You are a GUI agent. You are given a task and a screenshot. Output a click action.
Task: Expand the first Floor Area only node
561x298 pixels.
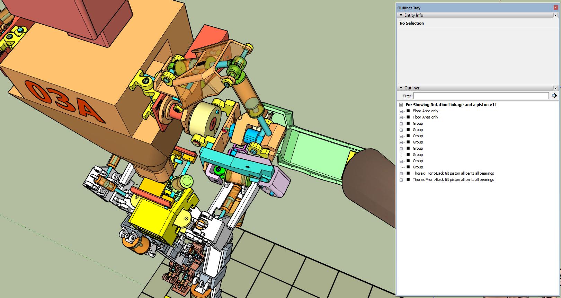pos(401,111)
